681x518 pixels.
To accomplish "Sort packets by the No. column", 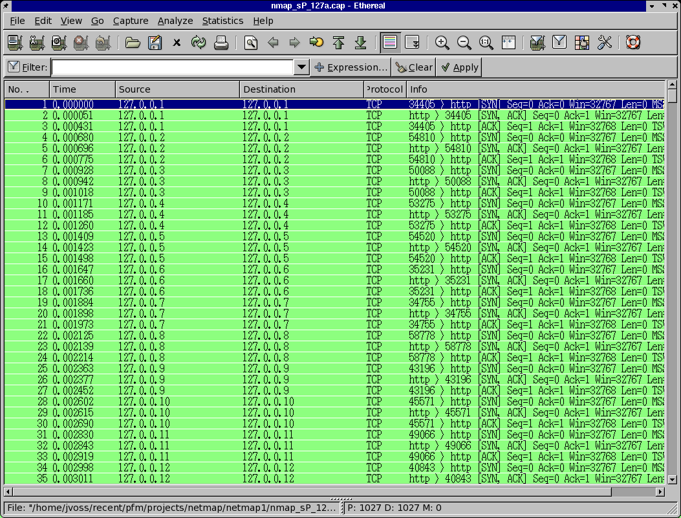I will point(27,89).
